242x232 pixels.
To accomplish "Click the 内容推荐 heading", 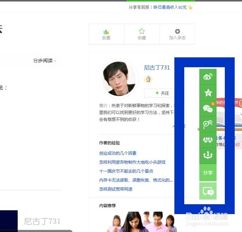I will [107, 205].
